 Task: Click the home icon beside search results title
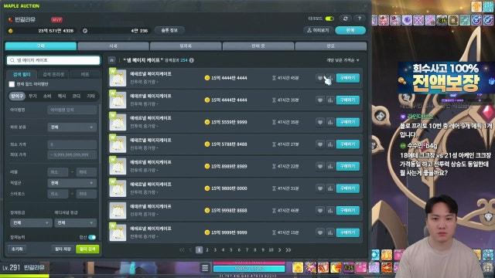[x=111, y=60]
